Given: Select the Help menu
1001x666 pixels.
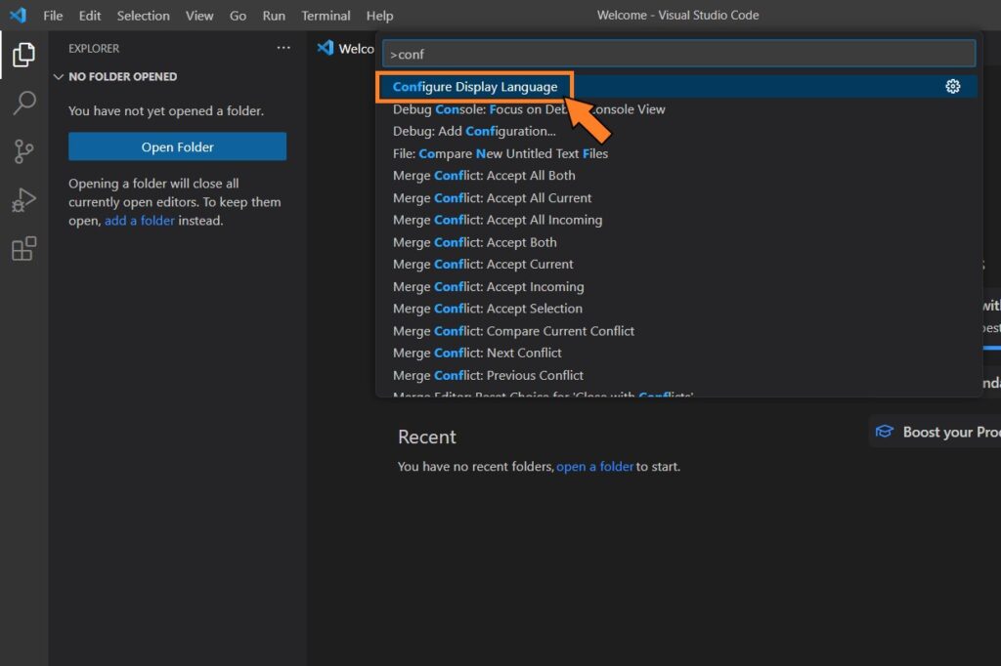Looking at the screenshot, I should click(x=379, y=15).
